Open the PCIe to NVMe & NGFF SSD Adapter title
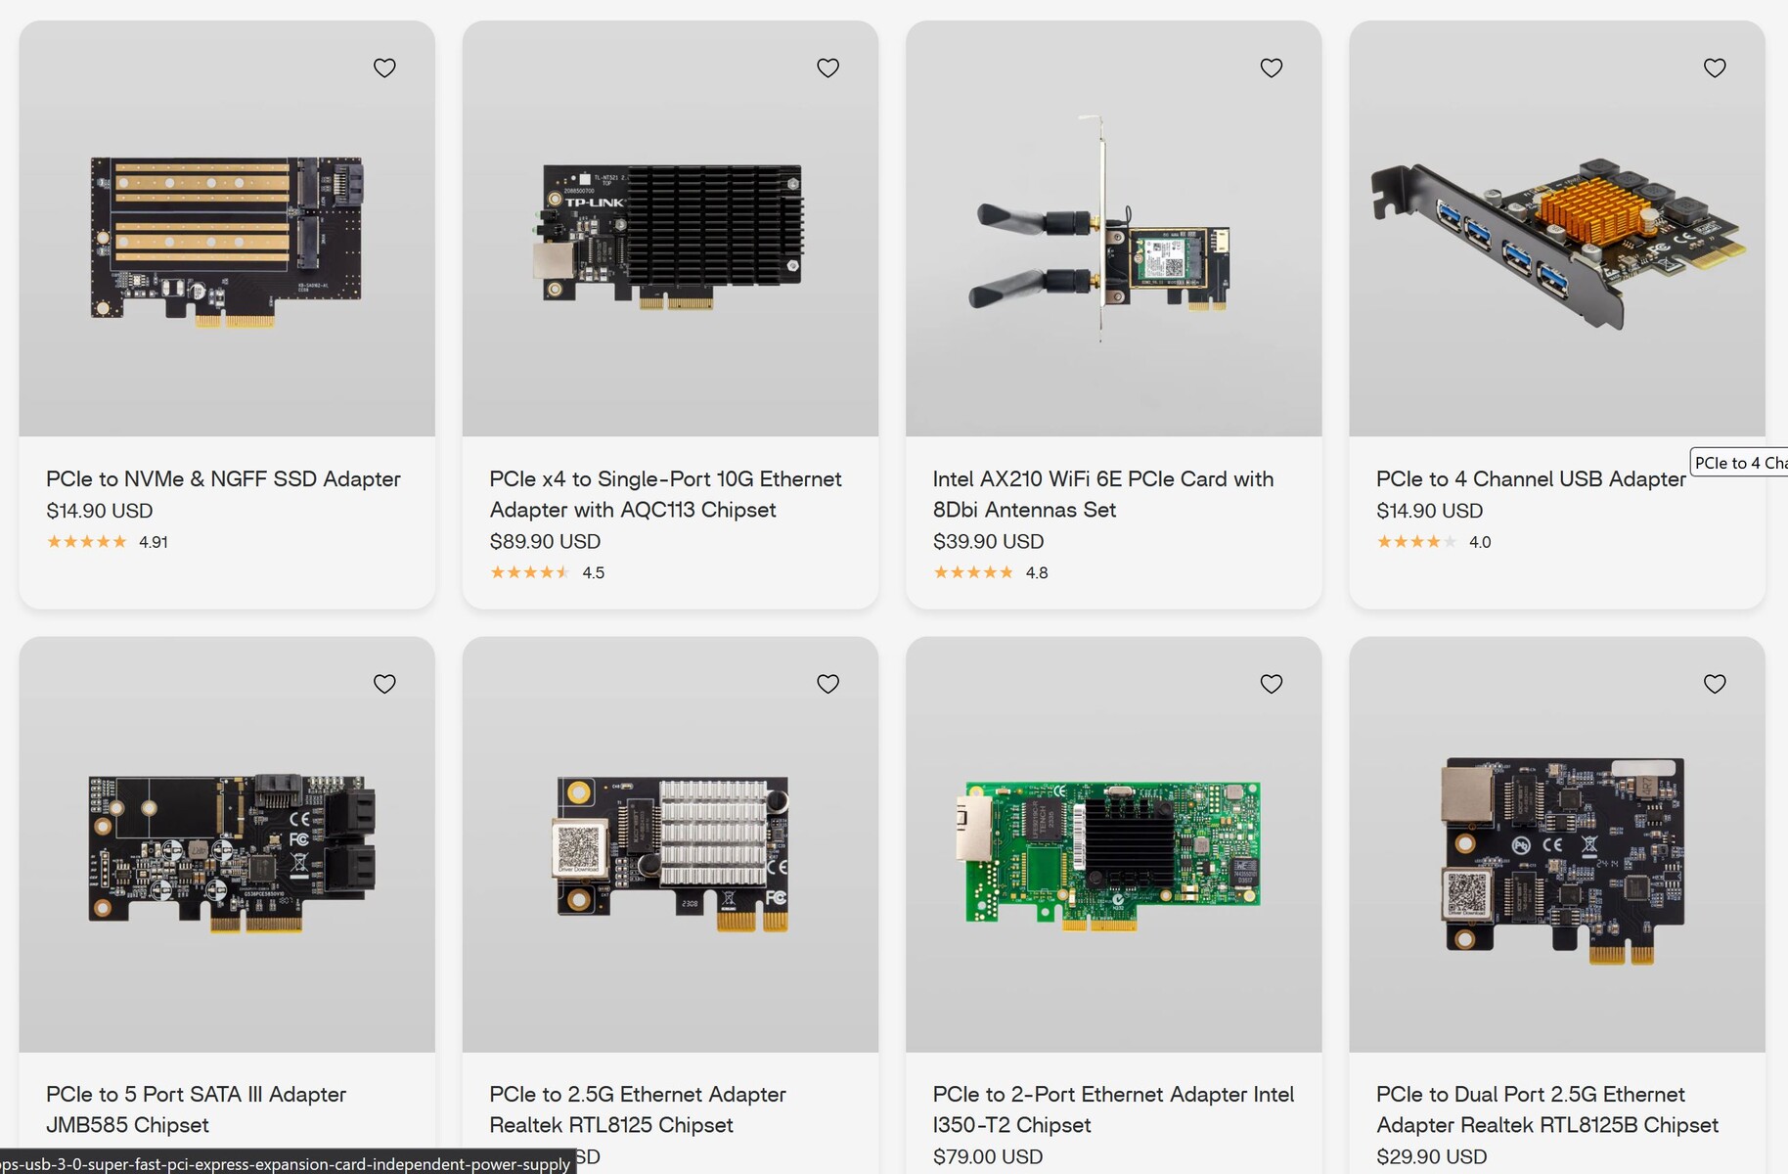The height and width of the screenshot is (1174, 1788). (x=223, y=479)
